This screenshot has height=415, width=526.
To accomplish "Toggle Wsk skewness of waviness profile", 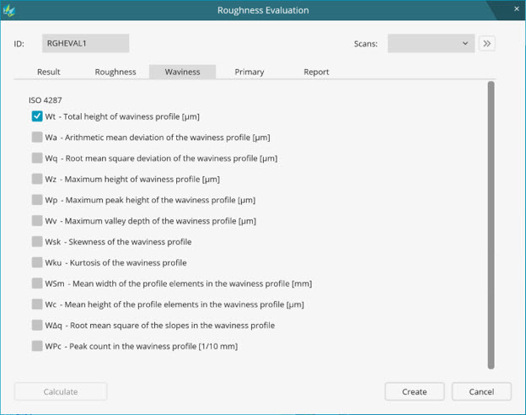I will click(x=37, y=242).
